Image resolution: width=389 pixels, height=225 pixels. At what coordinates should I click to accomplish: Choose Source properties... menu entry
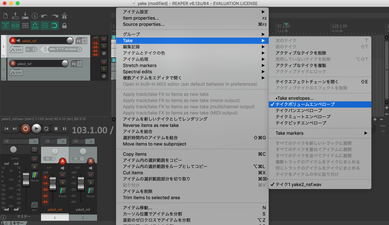point(192,24)
